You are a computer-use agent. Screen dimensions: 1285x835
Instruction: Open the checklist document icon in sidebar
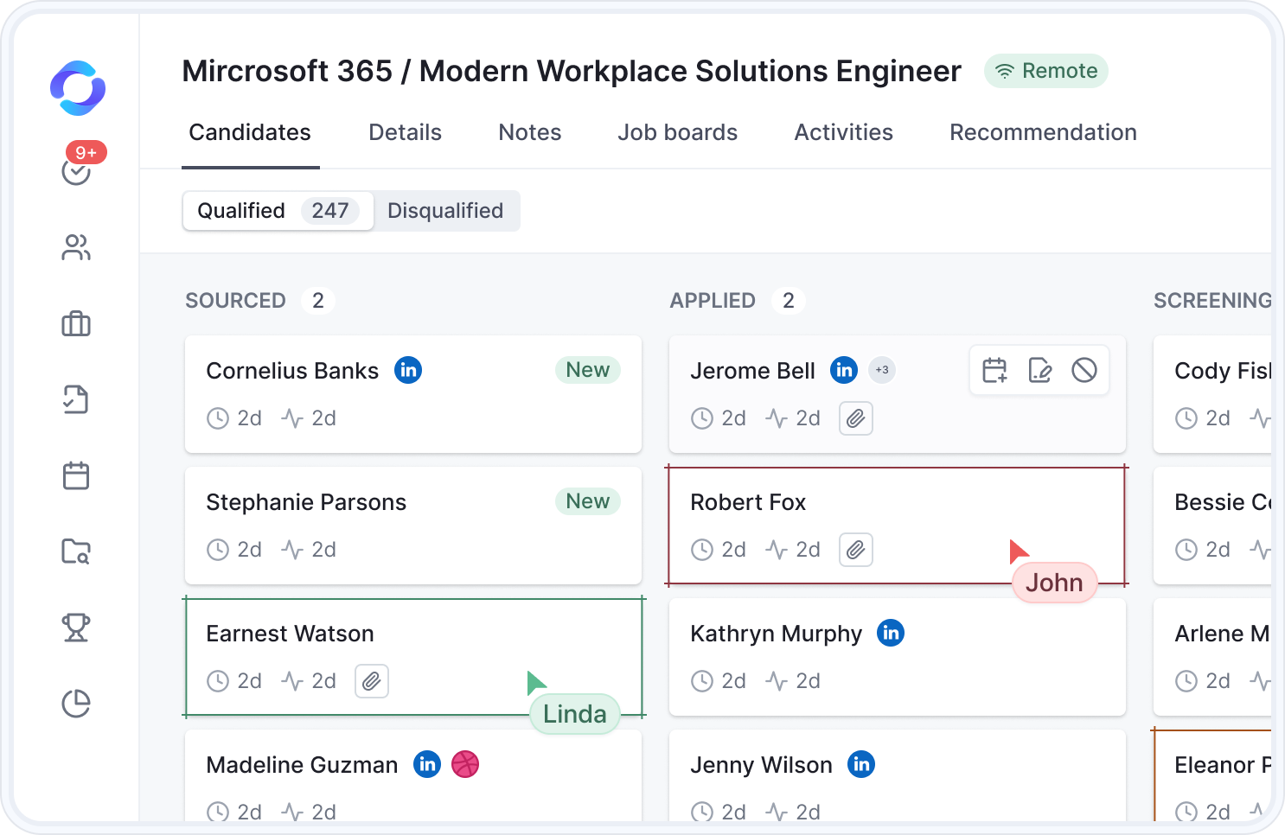click(x=76, y=399)
